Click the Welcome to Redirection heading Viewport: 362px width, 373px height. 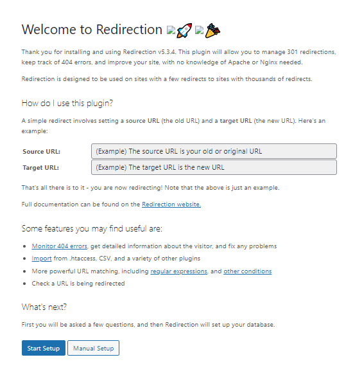click(x=92, y=30)
